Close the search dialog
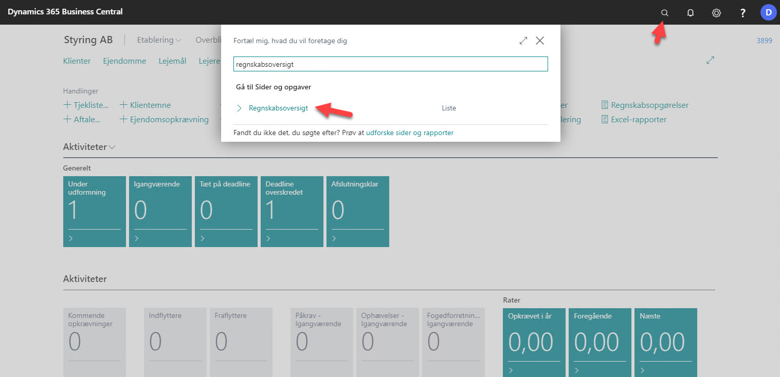This screenshot has width=780, height=377. 540,41
